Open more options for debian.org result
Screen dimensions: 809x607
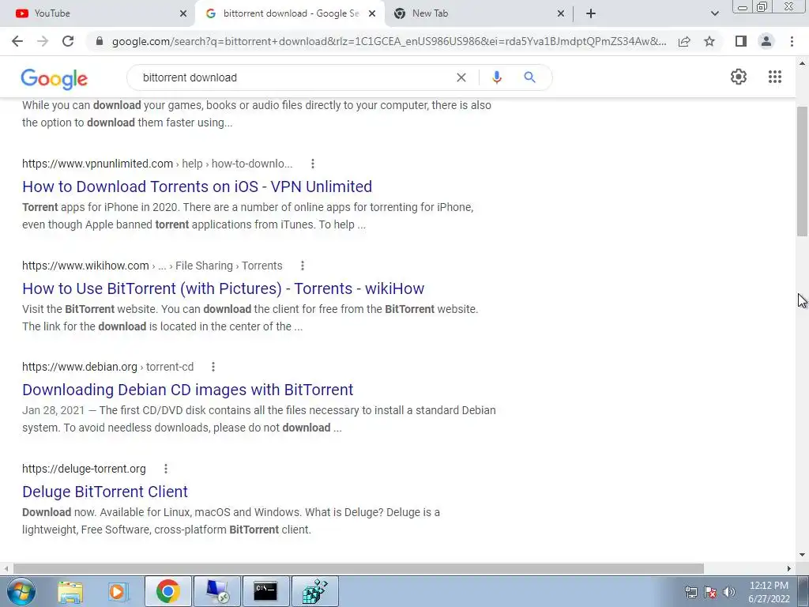point(213,367)
